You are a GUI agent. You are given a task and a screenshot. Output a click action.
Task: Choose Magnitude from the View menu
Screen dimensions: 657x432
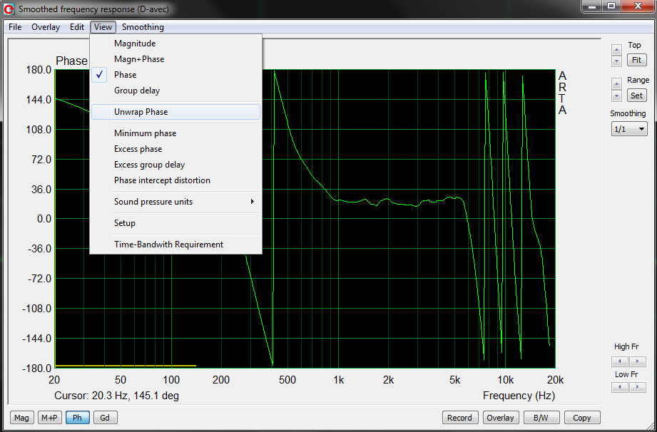(x=176, y=43)
